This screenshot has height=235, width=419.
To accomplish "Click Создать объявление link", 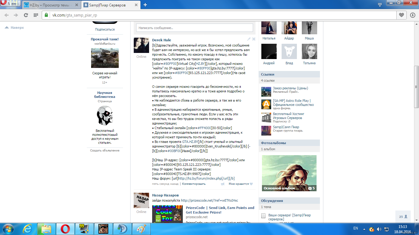I will click(105, 150).
